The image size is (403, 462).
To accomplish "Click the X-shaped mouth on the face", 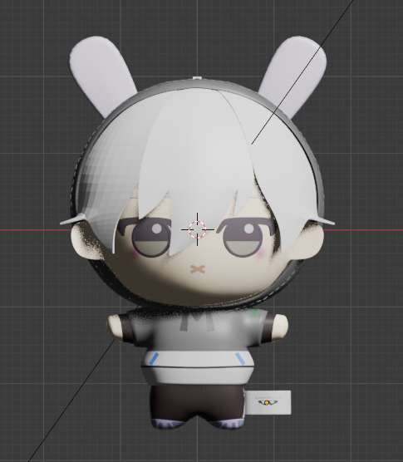I will tap(198, 269).
